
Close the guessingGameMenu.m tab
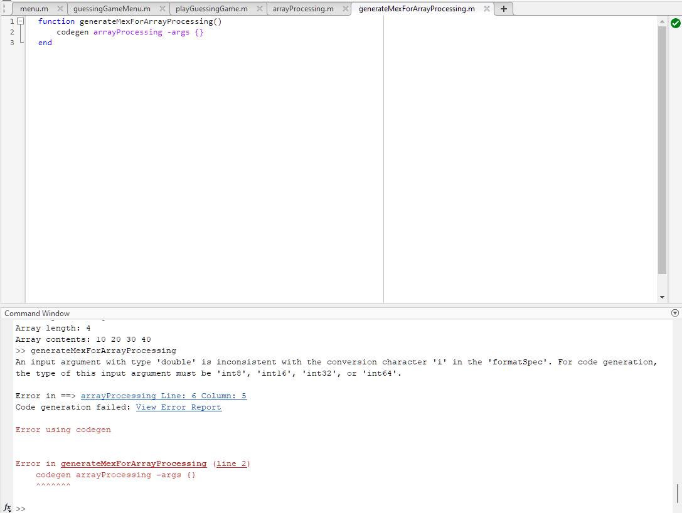coord(163,9)
